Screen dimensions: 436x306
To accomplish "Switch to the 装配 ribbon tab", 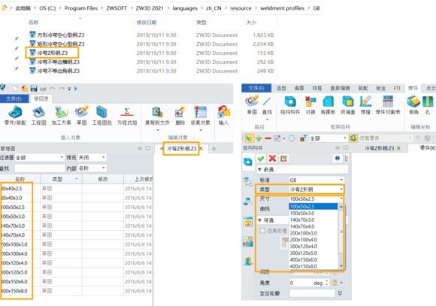I will pyautogui.click(x=362, y=88).
